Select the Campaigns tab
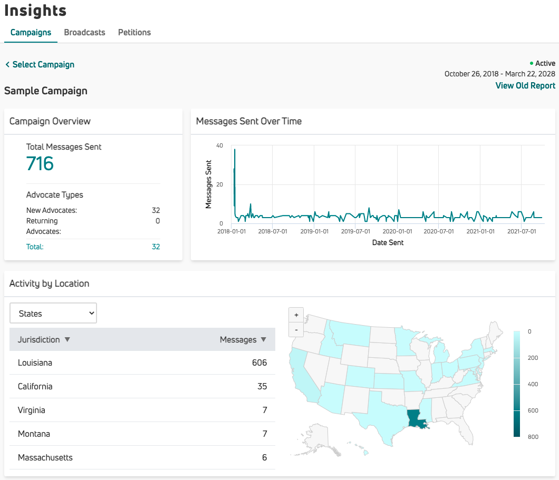This screenshot has height=480, width=559. tap(31, 32)
